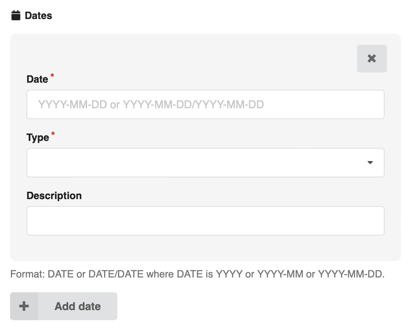411x333 pixels.
Task: Click the Dates section heading
Action: coord(38,16)
